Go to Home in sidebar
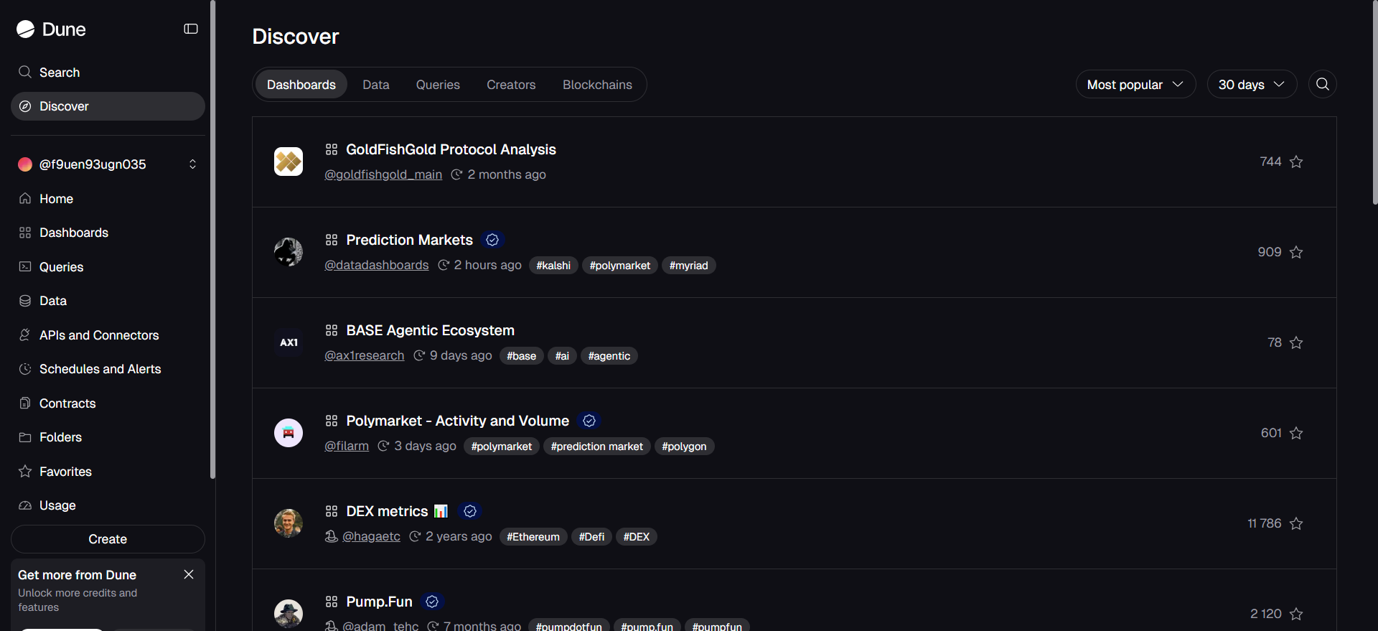The height and width of the screenshot is (631, 1378). click(x=108, y=199)
